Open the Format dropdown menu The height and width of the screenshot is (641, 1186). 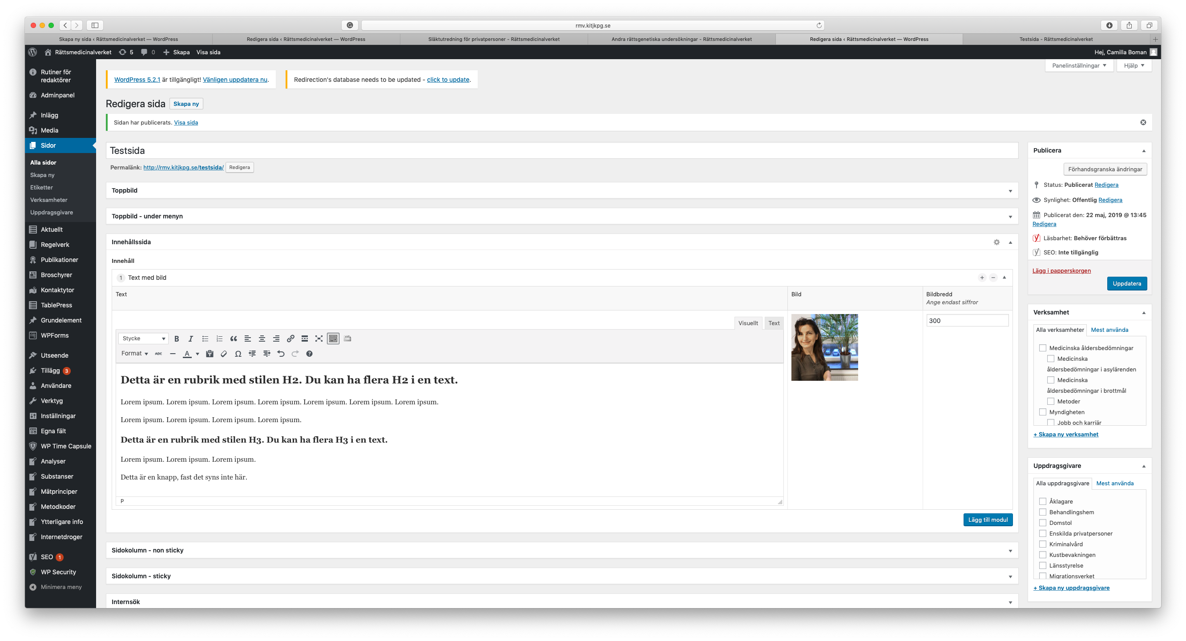(134, 354)
